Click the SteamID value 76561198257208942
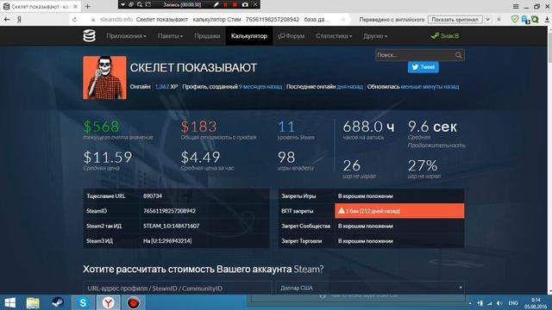Screen dimensions: 552x310 [169, 211]
